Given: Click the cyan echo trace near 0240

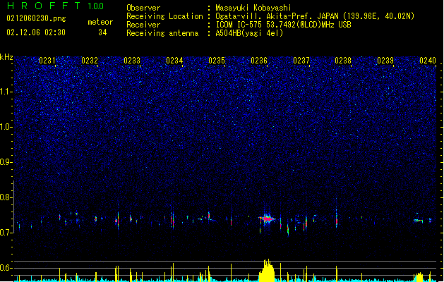Looking at the screenshot, I should pos(419,221).
